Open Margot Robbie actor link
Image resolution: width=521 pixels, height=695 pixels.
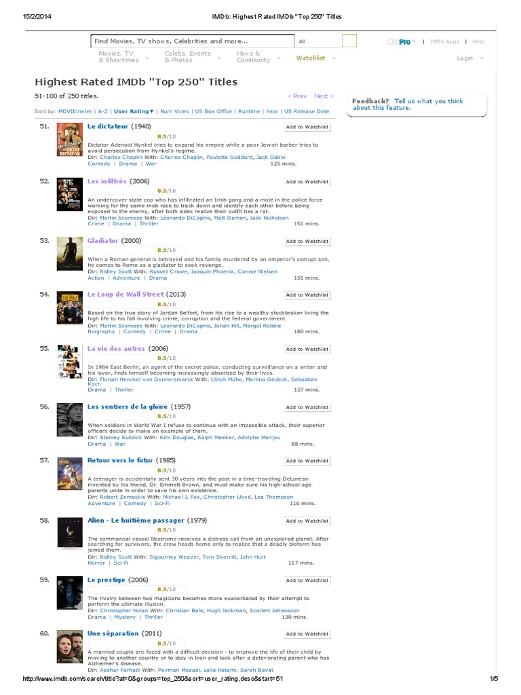262,326
